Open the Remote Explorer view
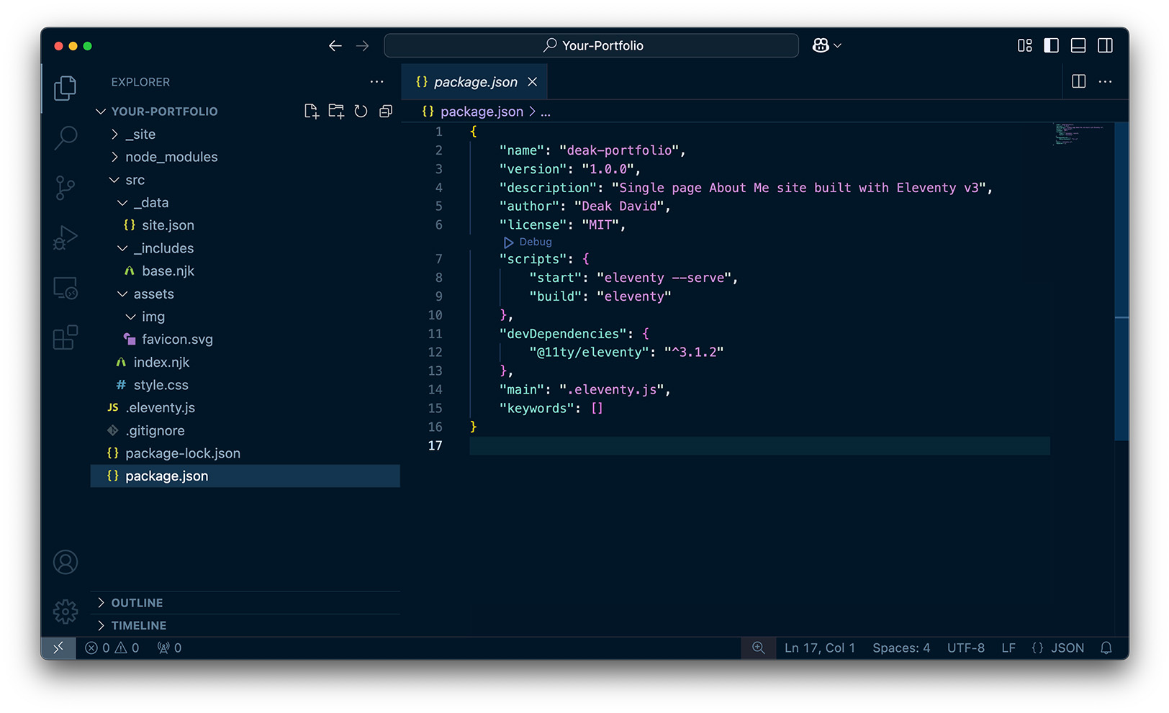This screenshot has height=713, width=1169. [x=66, y=288]
